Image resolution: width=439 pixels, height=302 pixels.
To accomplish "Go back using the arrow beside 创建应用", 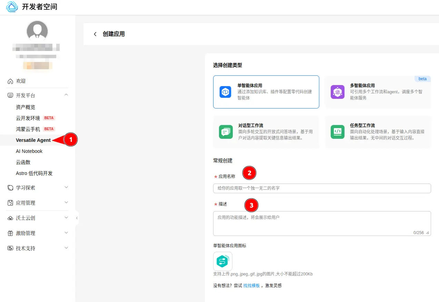I will click(95, 34).
